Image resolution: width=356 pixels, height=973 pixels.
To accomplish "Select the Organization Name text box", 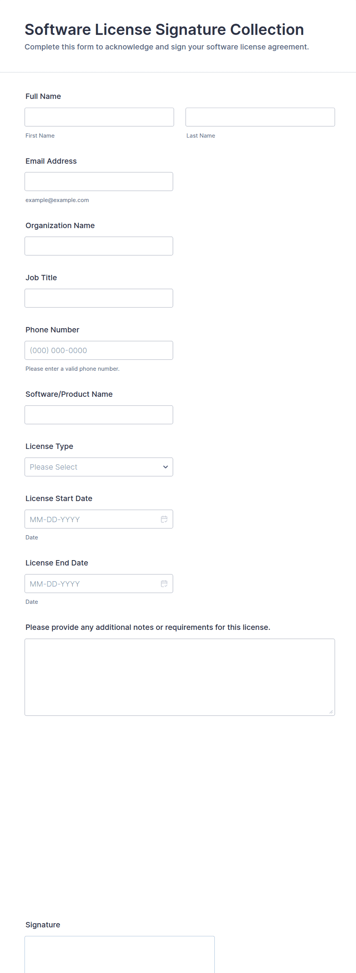I will 99,246.
